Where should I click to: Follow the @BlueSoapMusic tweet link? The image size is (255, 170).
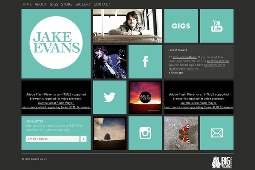[184, 57]
